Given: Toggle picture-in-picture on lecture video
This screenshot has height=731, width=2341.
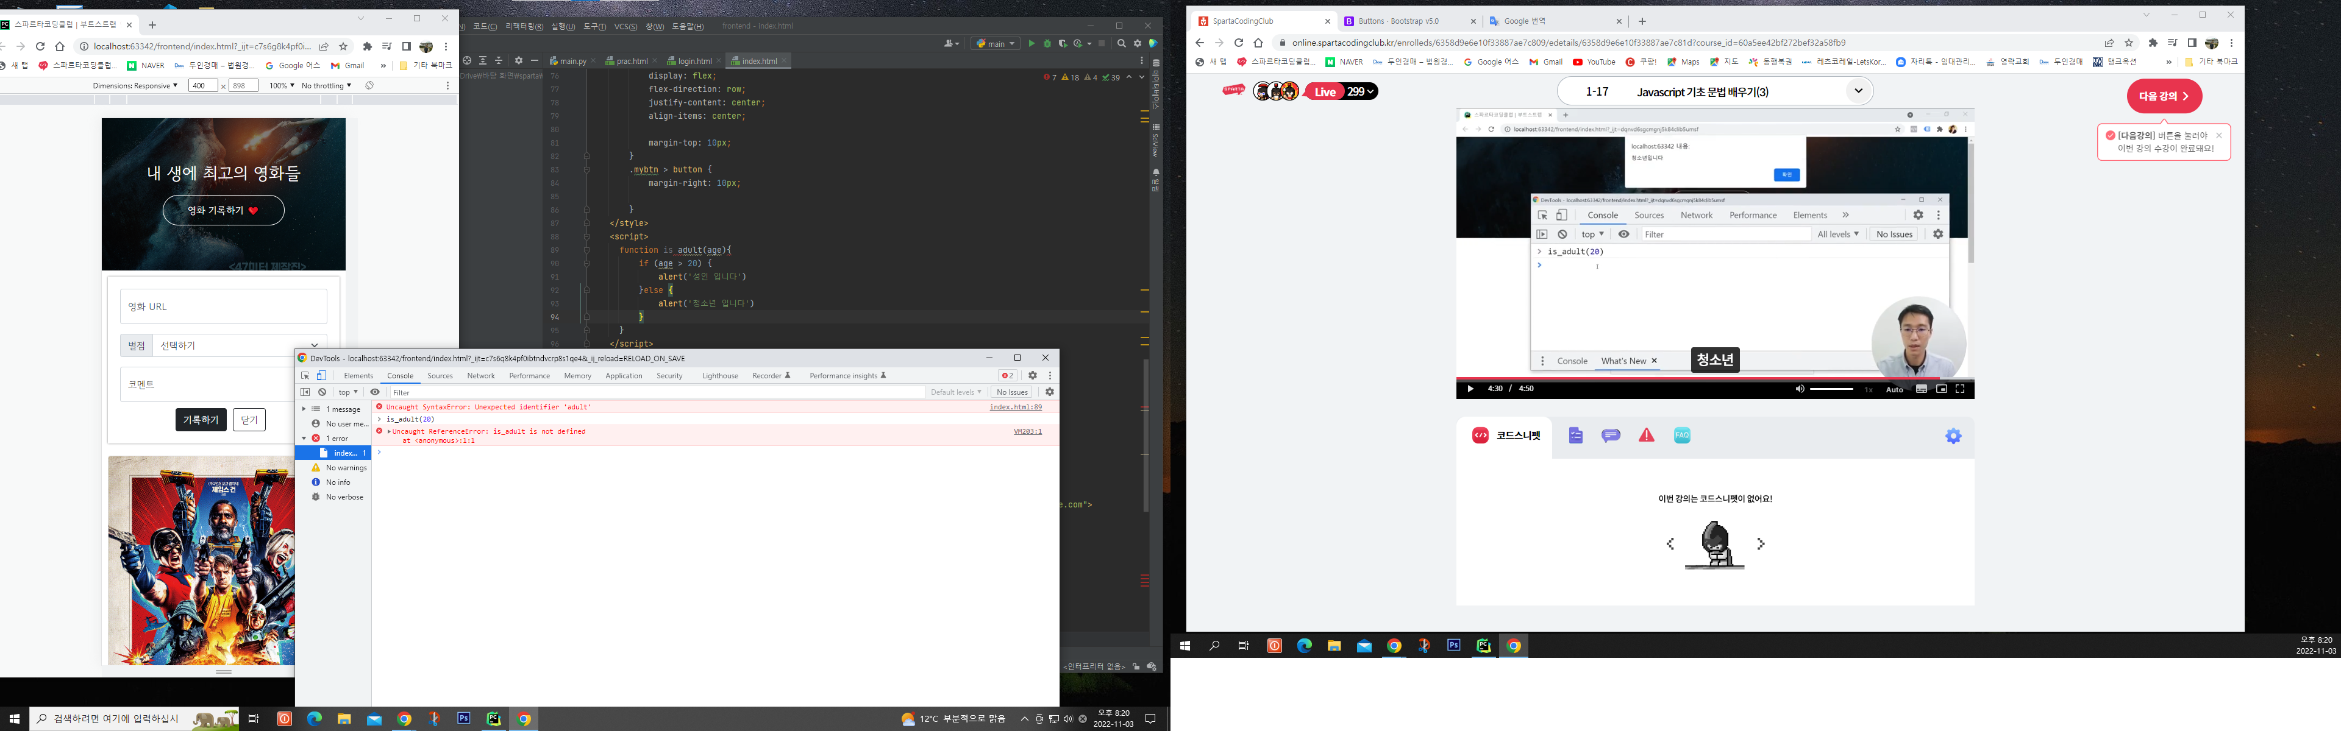Looking at the screenshot, I should pos(1941,390).
